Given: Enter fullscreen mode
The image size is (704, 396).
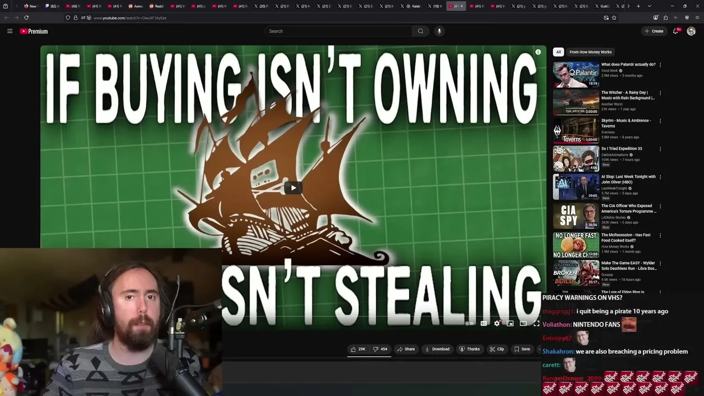Looking at the screenshot, I should coord(536,323).
